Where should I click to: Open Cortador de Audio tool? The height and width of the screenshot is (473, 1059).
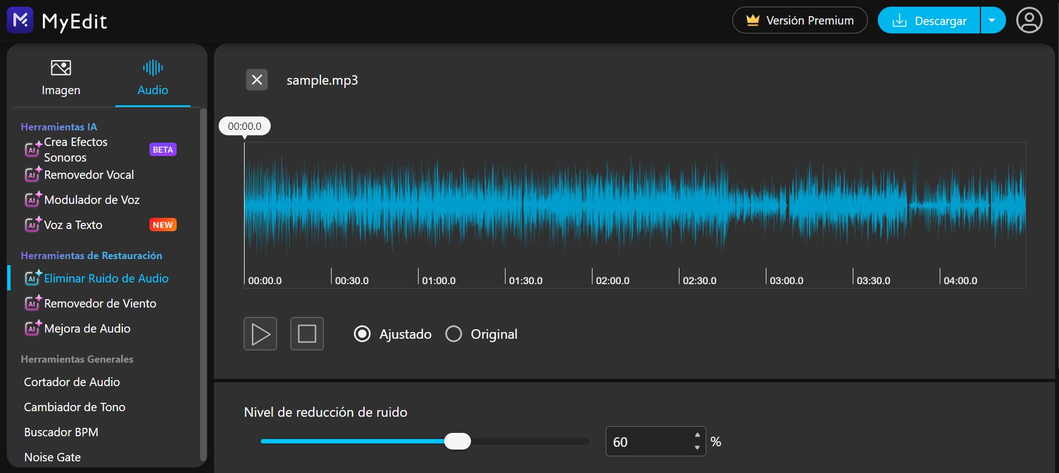[x=72, y=382]
